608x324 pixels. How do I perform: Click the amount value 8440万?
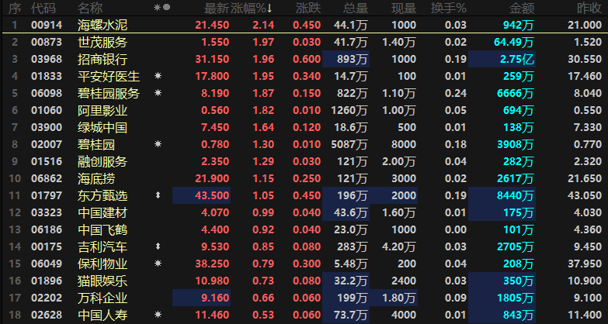[x=516, y=195]
